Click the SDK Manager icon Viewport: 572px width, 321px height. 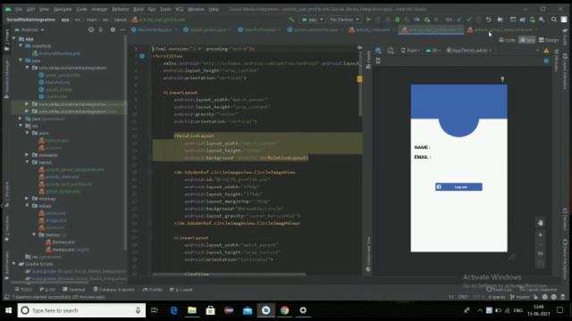click(x=542, y=20)
